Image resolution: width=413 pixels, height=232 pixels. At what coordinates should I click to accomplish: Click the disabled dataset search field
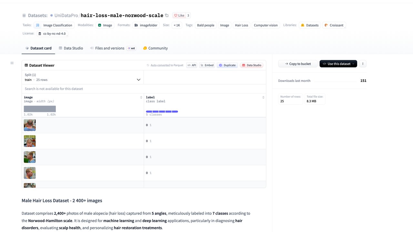point(144,89)
